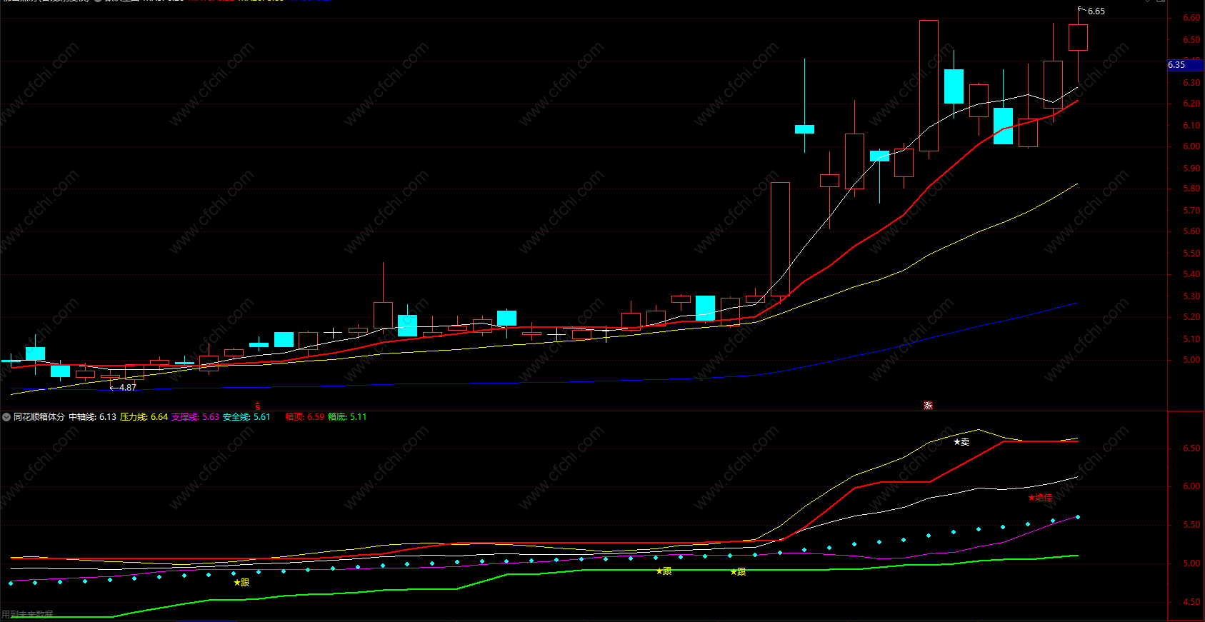The image size is (1205, 622).
Task: Click the green 箱底: 5.11 readout
Action: (347, 417)
